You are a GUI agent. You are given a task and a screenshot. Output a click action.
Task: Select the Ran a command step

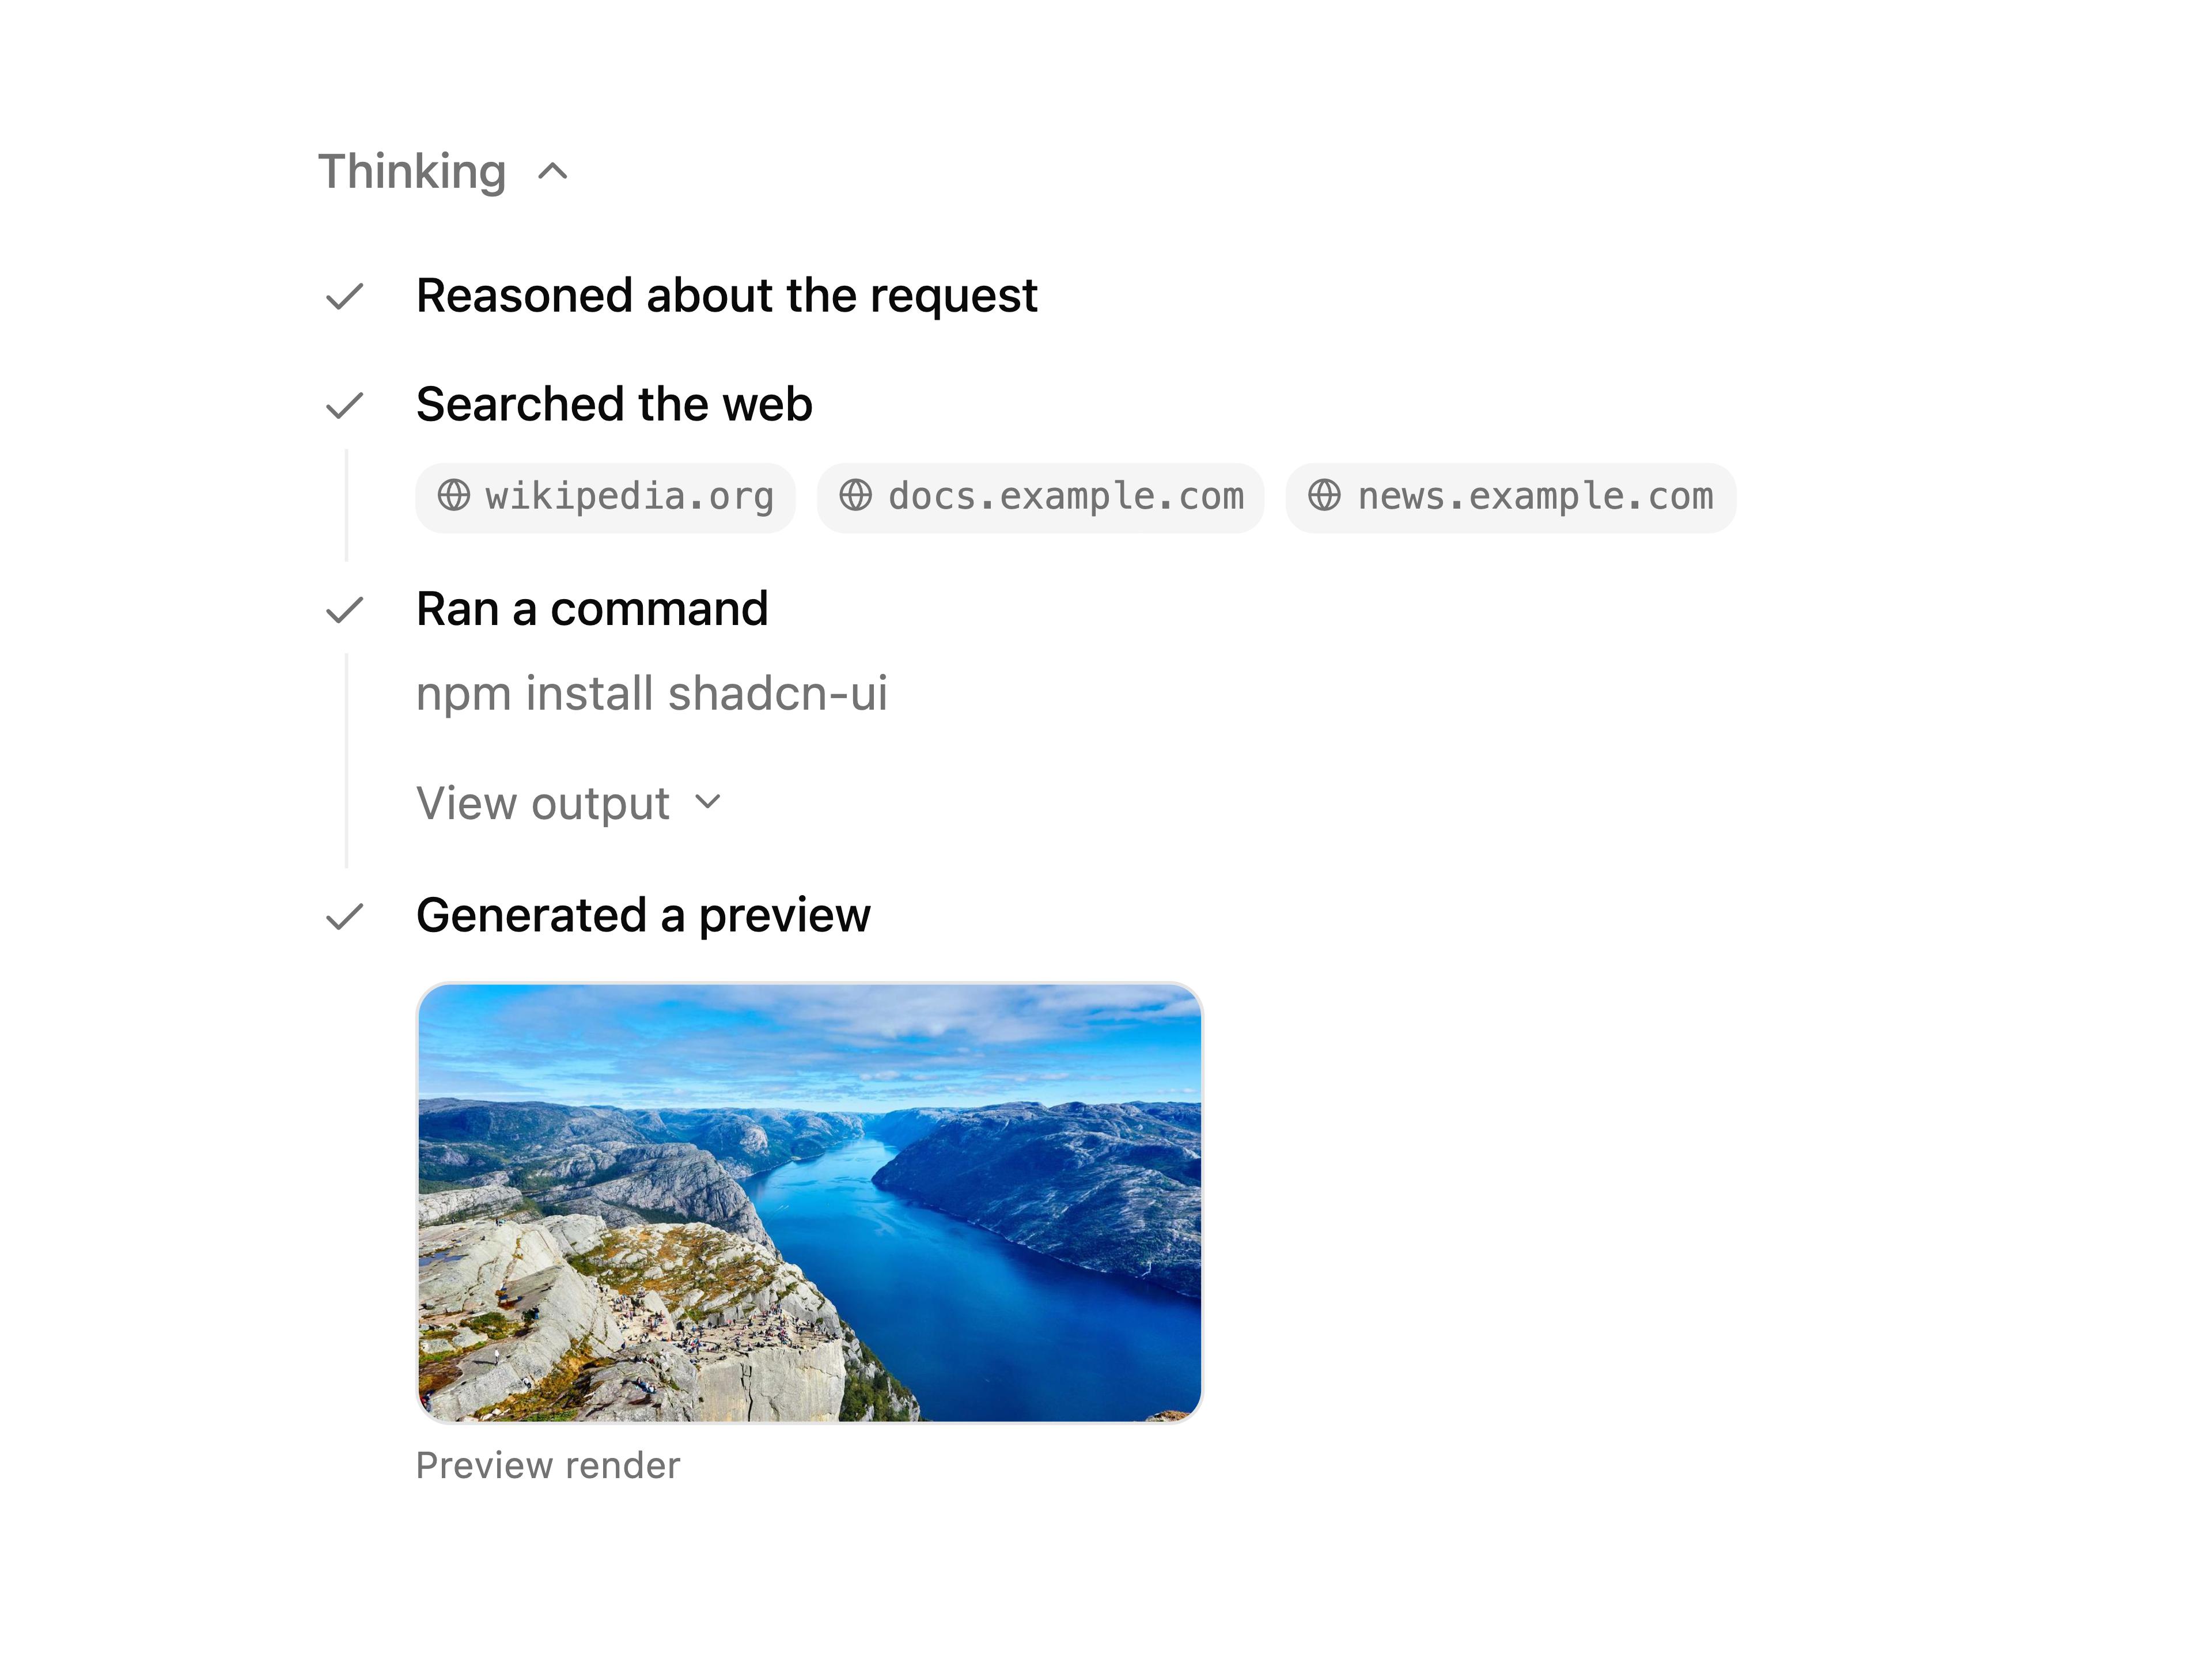click(x=592, y=609)
